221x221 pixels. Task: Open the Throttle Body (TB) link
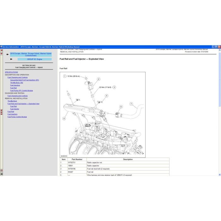coord(17,83)
